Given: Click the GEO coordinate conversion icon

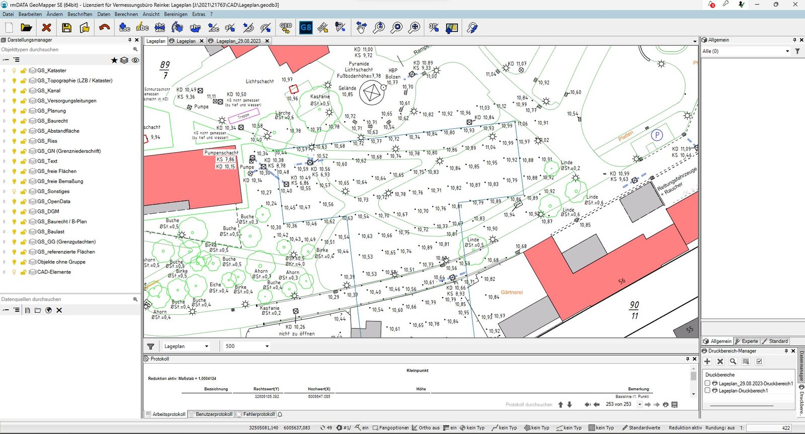Looking at the screenshot, I should 286,28.
